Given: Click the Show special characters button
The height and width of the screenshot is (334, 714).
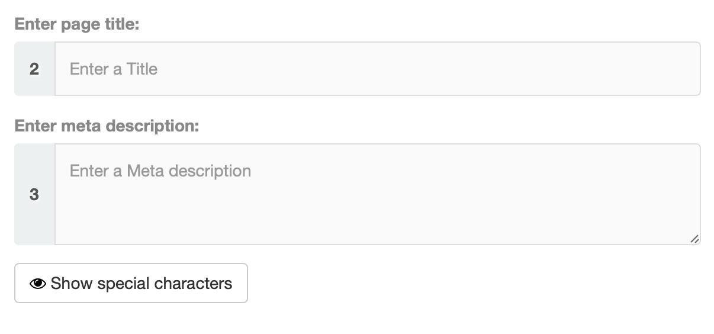Looking at the screenshot, I should (131, 283).
